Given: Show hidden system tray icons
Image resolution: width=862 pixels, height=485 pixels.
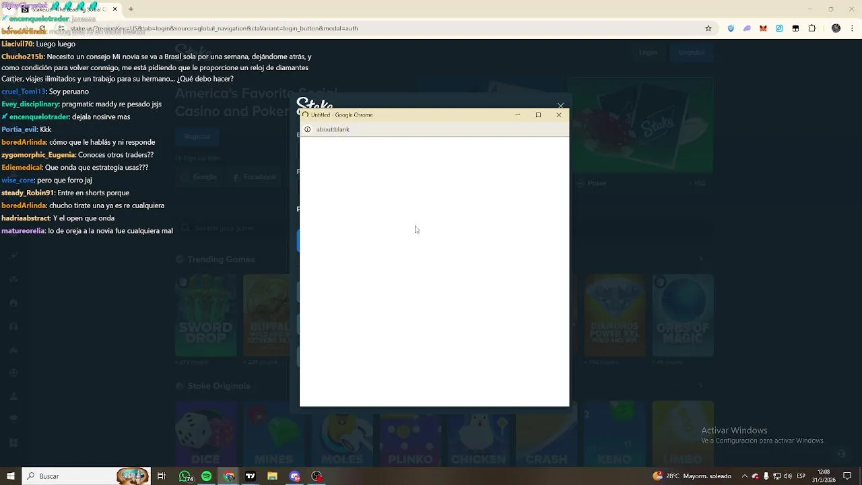Looking at the screenshot, I should tap(744, 476).
